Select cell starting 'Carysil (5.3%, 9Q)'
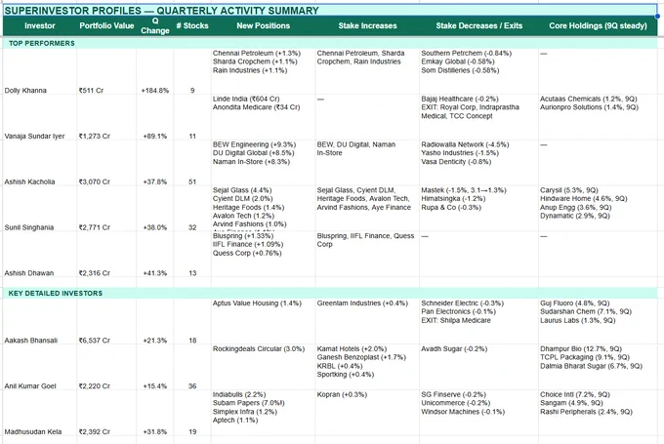664x444 pixels. (x=598, y=209)
